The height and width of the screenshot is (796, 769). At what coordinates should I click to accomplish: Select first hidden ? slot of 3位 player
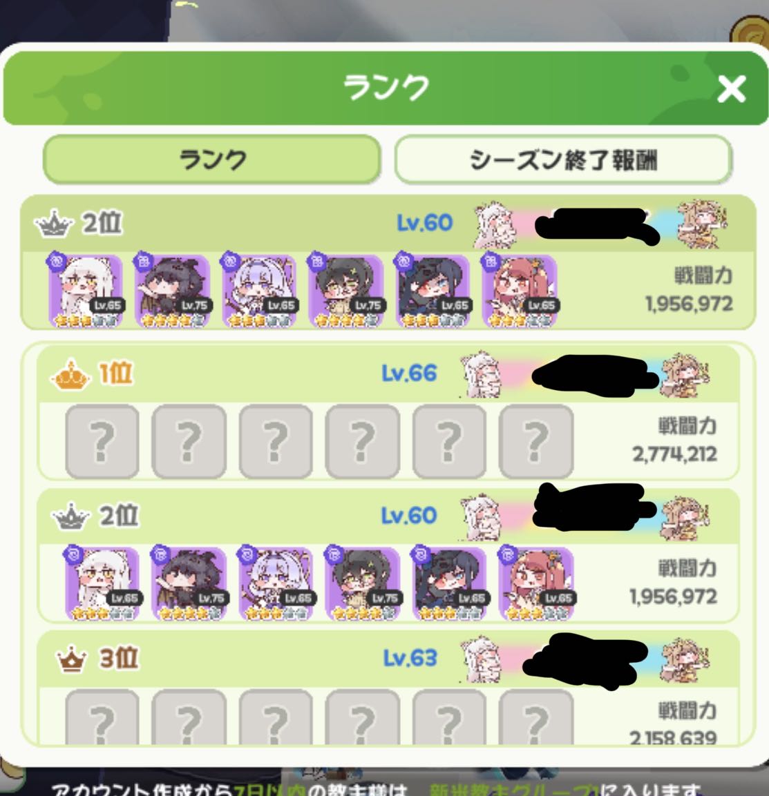click(x=102, y=717)
